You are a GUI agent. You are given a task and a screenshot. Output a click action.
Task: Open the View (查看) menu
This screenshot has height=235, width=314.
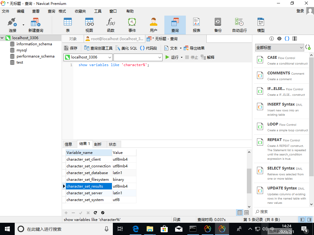coord(36,11)
